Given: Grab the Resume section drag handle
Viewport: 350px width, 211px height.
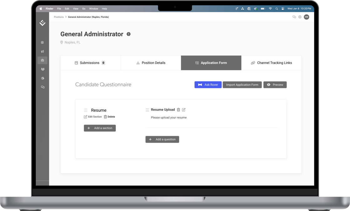Looking at the screenshot, I should (85, 110).
